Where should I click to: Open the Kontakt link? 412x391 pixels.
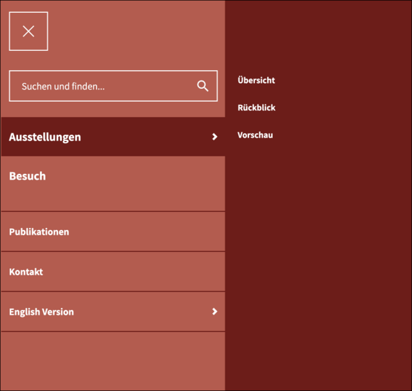pyautogui.click(x=26, y=272)
